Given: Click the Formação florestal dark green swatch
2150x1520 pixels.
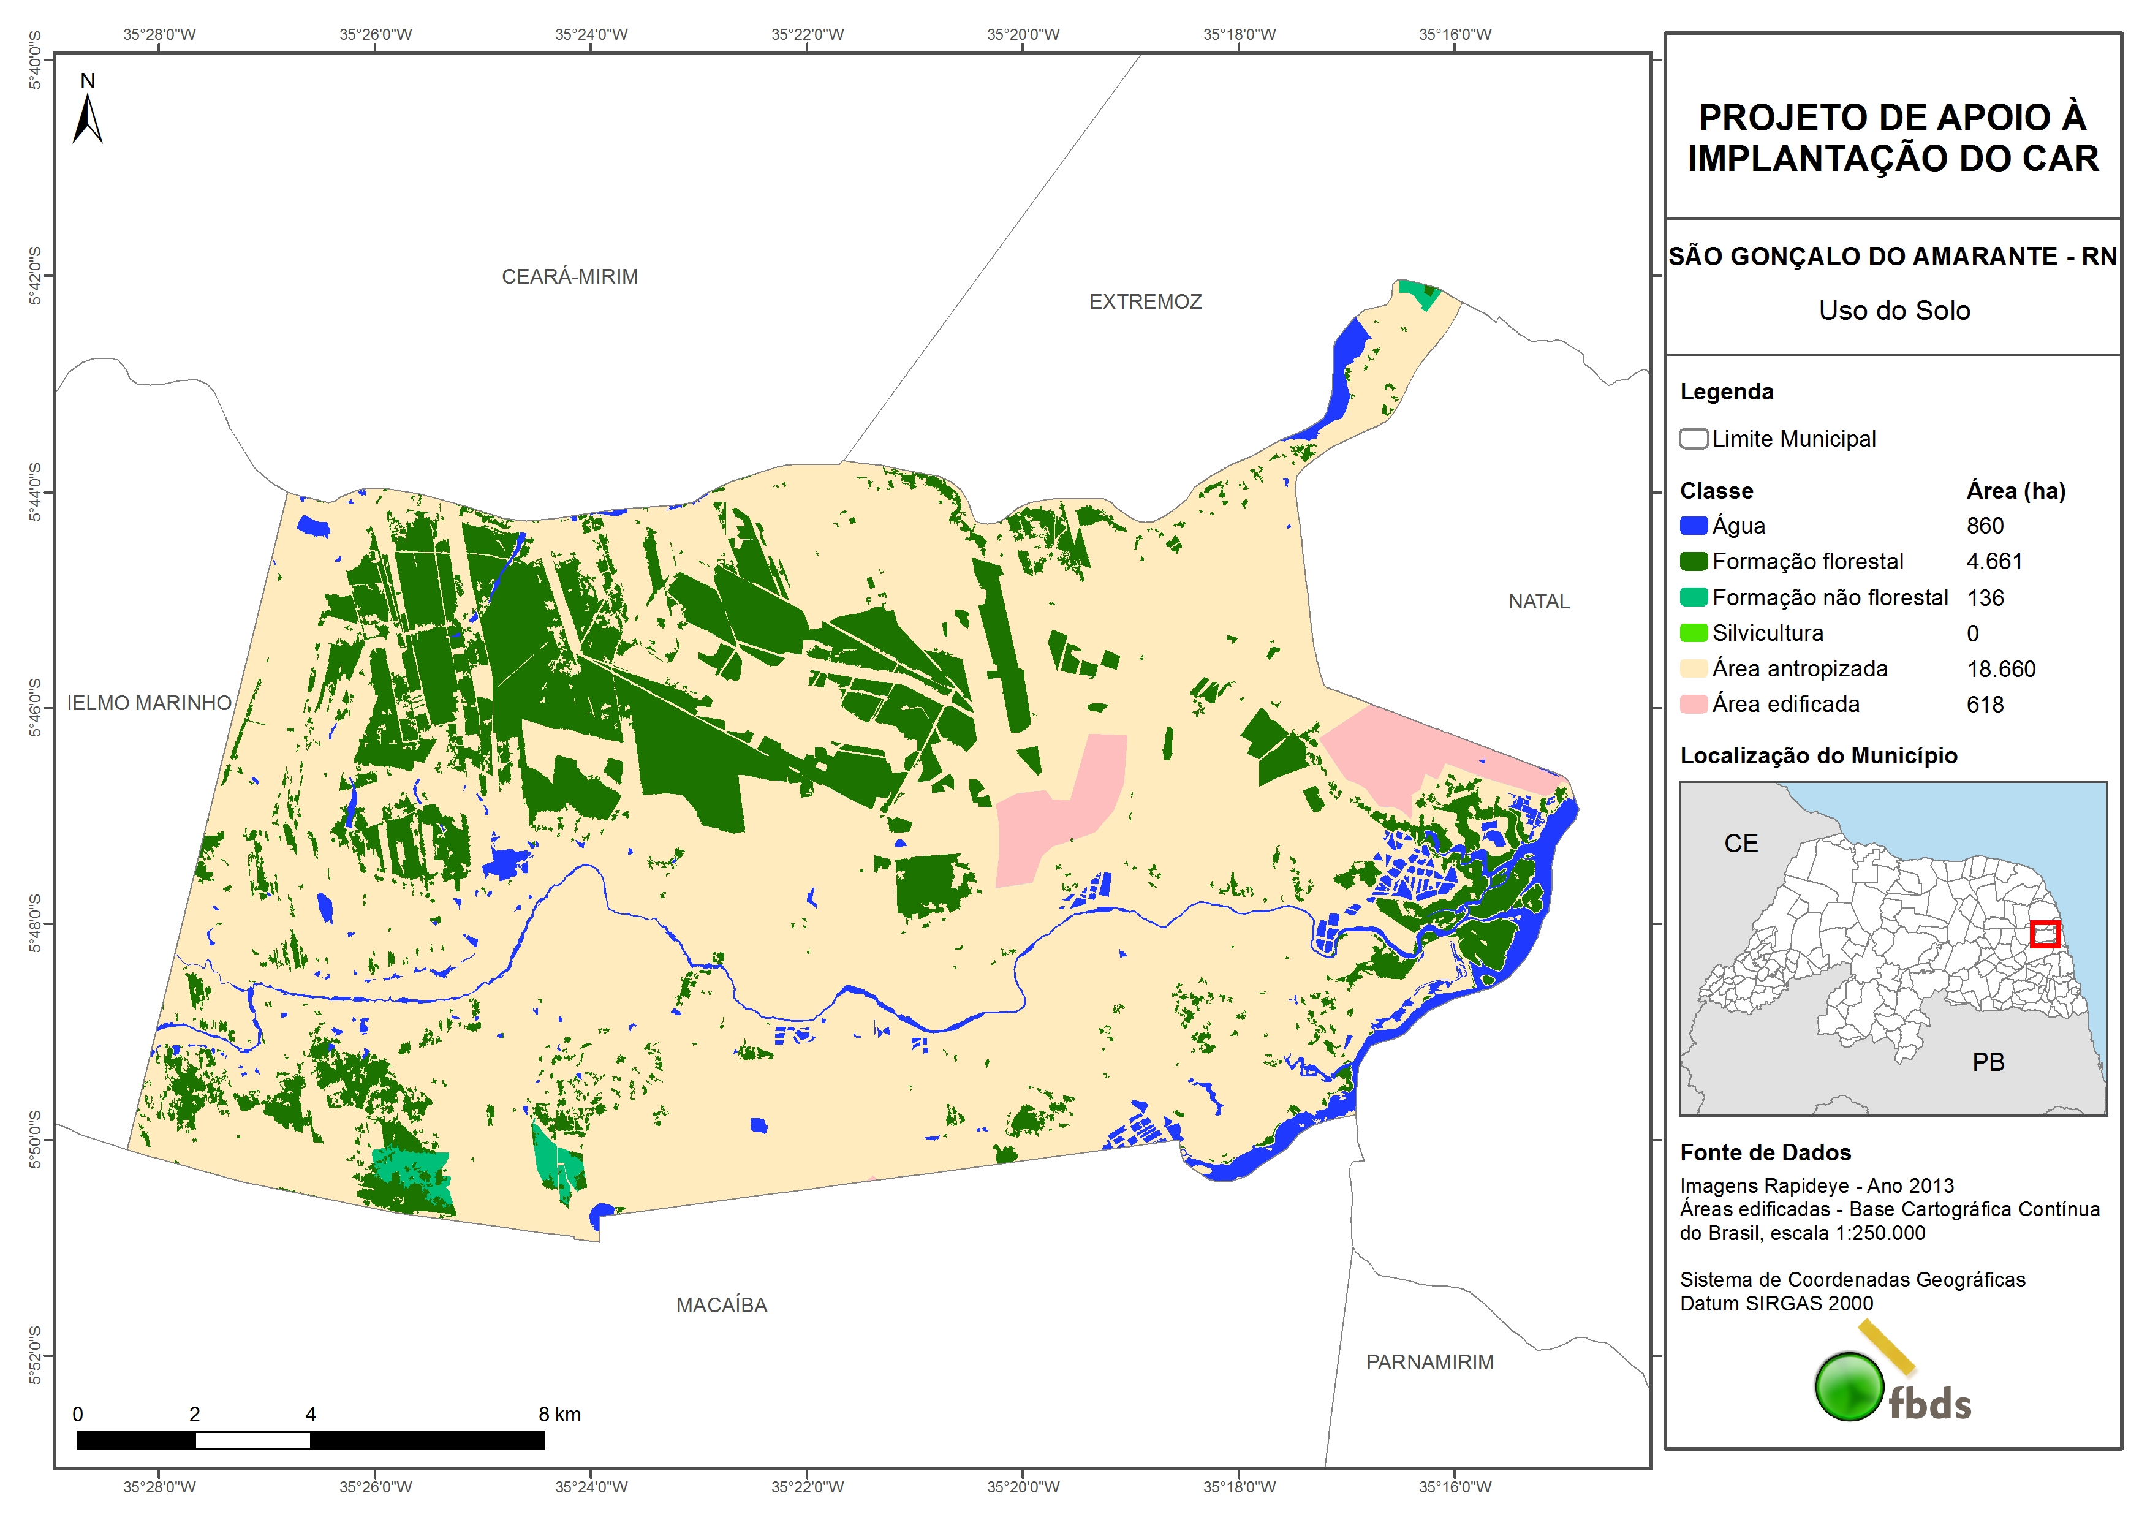Looking at the screenshot, I should pyautogui.click(x=1693, y=561).
